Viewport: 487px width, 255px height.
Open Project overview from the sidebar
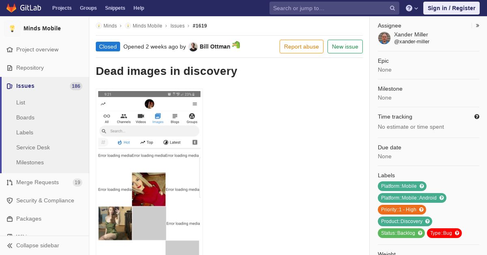[37, 49]
